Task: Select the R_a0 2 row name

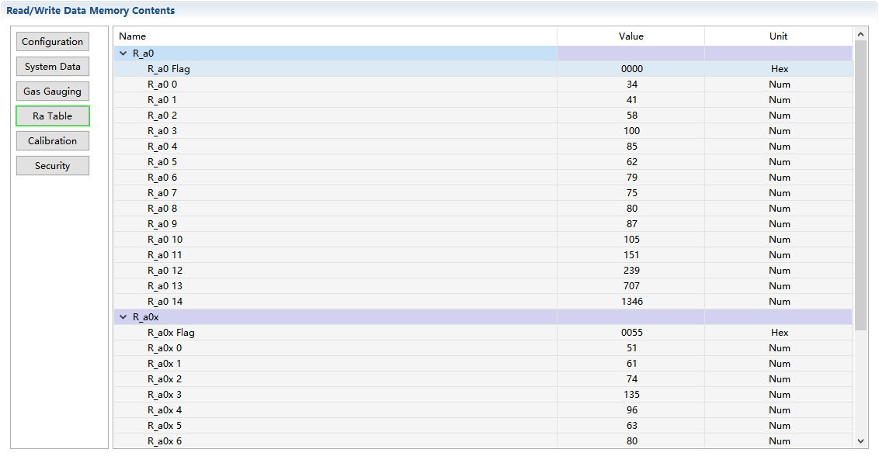Action: [162, 116]
